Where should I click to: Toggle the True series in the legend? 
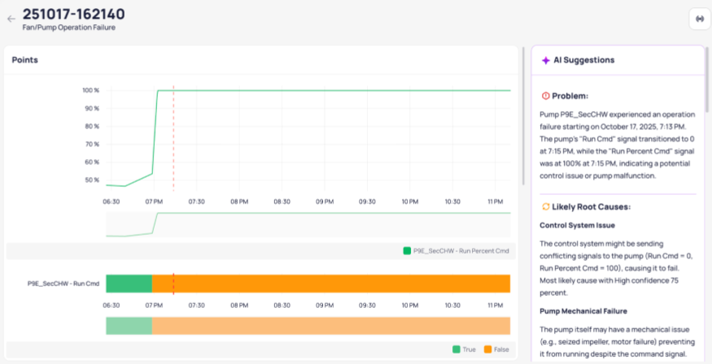(x=462, y=349)
